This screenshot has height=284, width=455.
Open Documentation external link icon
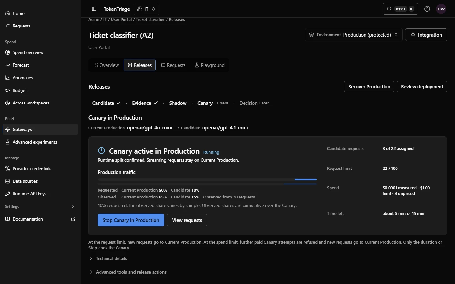[73, 219]
